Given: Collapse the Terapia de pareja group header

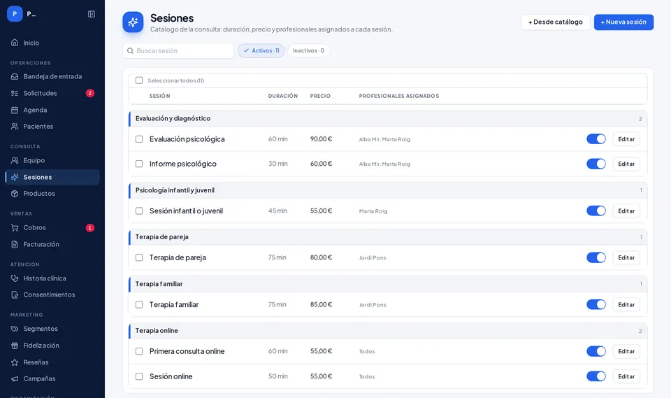Looking at the screenshot, I should click(x=388, y=237).
